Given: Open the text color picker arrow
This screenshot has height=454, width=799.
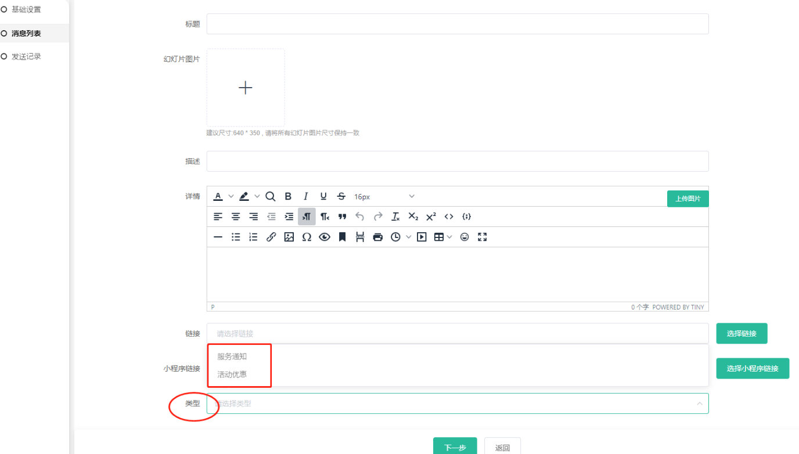Looking at the screenshot, I should point(231,196).
